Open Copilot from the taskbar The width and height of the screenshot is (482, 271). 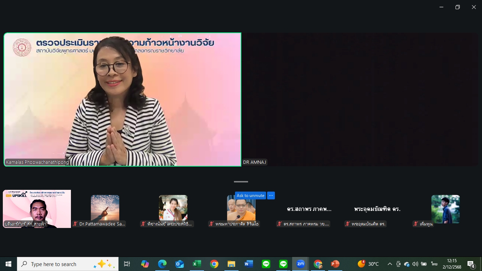point(145,264)
